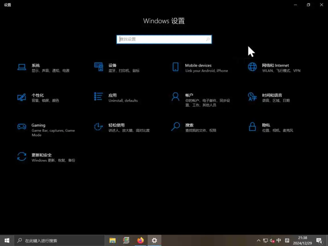Switch the 中 input method indicator
This screenshot has width=328, height=246.
pos(279,240)
